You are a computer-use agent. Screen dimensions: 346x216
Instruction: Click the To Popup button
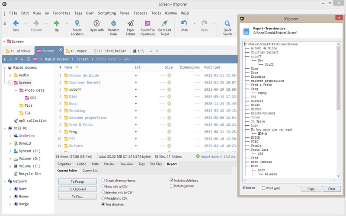pos(77,181)
